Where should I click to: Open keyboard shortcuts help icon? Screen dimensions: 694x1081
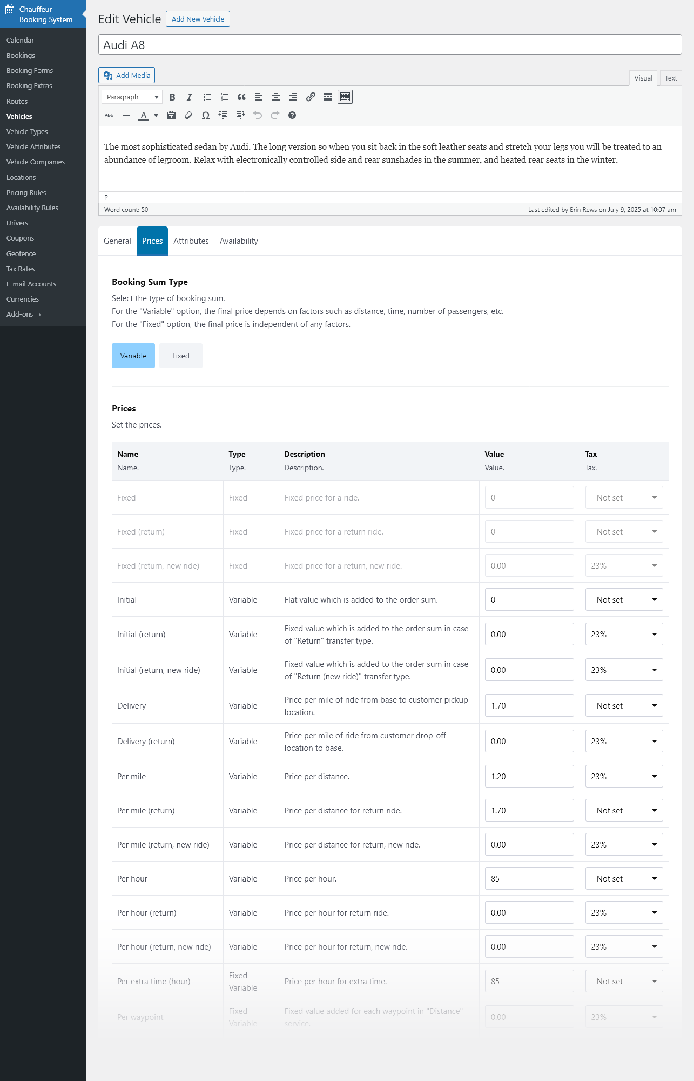(x=292, y=115)
